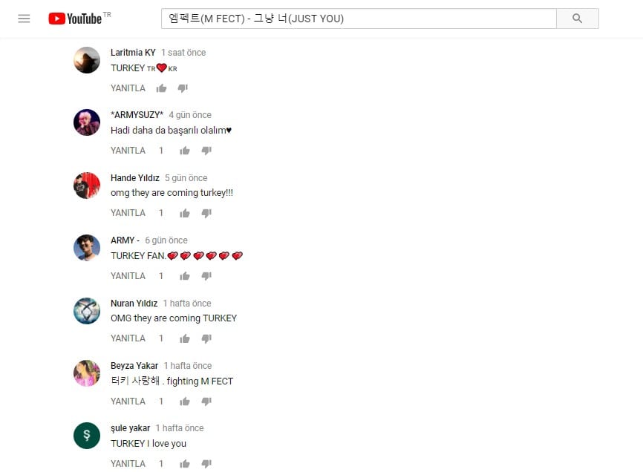Screen dimensions: 643x472
Task: Open Nuran Yıldız's profile avatar
Action: click(87, 311)
